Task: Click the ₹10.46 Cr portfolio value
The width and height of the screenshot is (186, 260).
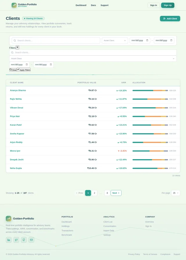Action: click(92, 168)
